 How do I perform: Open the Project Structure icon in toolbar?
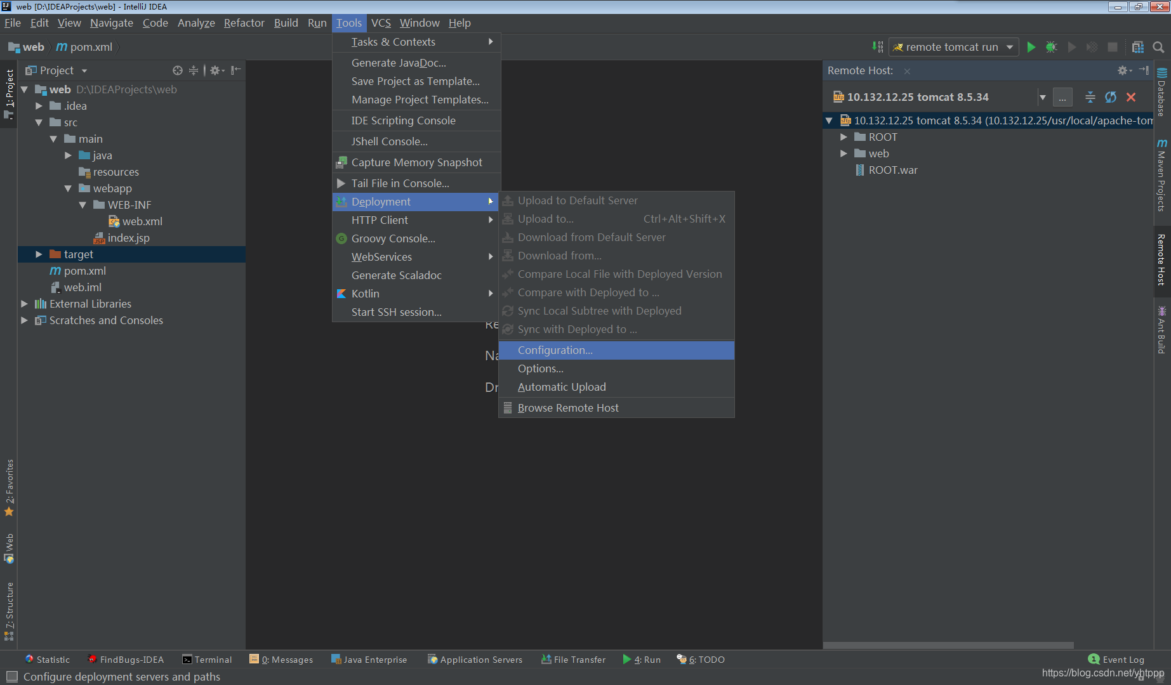1138,47
